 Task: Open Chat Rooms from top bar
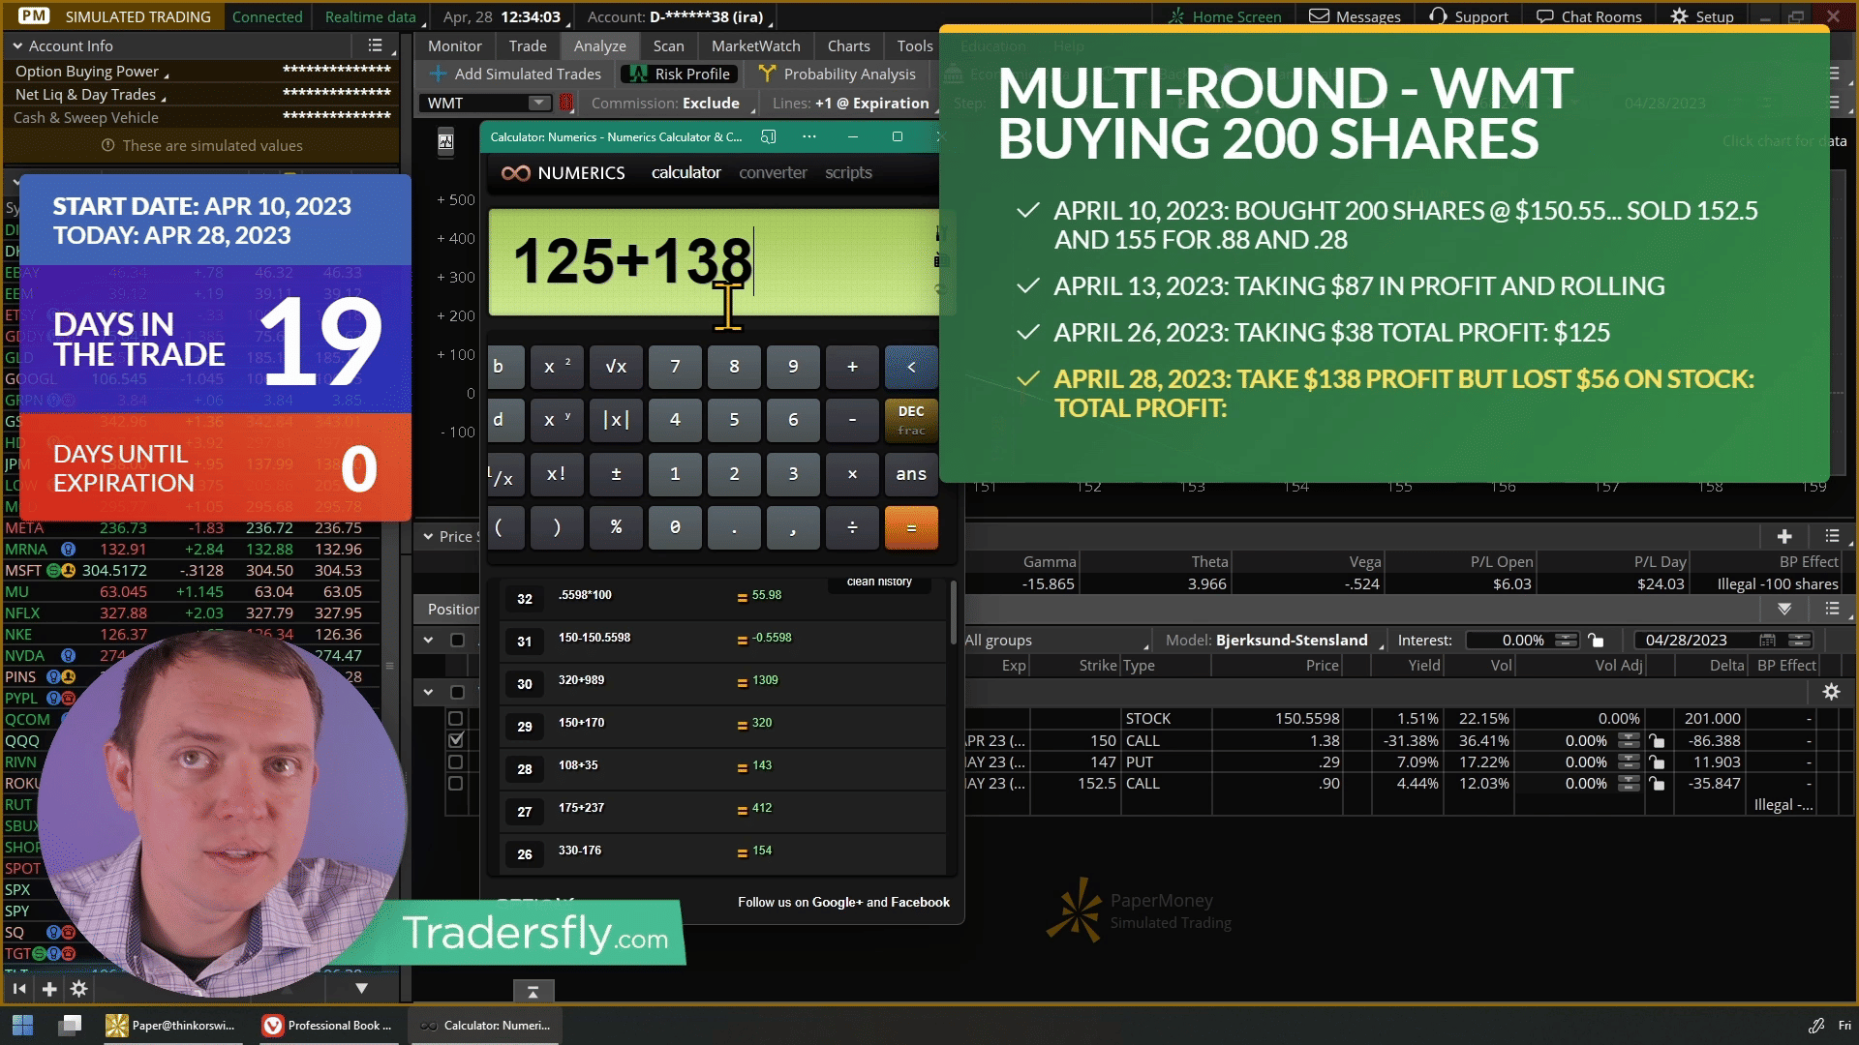click(x=1589, y=16)
